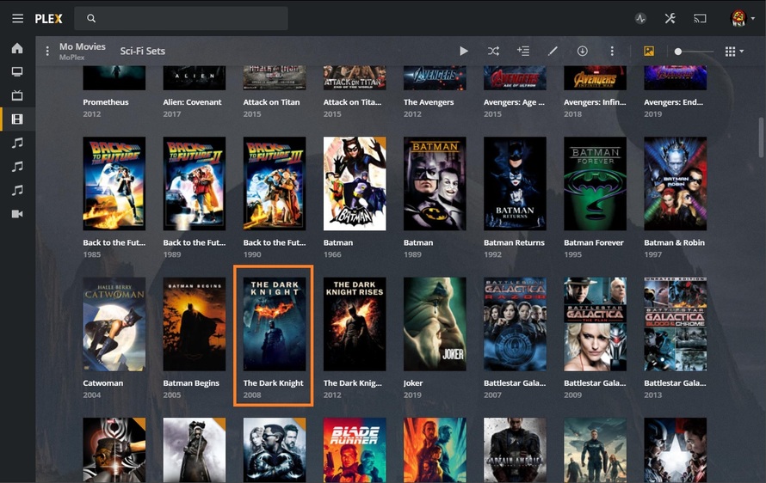Click the Avengers: End... title link

click(673, 102)
